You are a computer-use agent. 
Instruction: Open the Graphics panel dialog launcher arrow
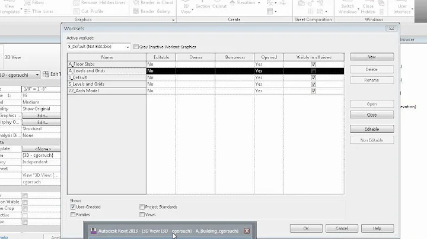(x=173, y=20)
